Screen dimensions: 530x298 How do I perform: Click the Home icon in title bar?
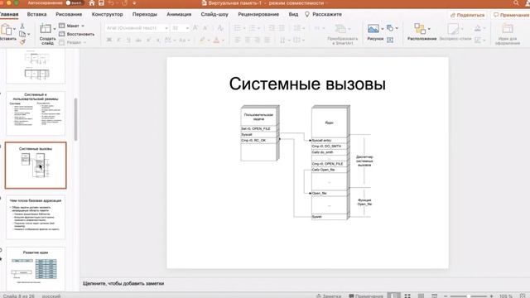92,3
